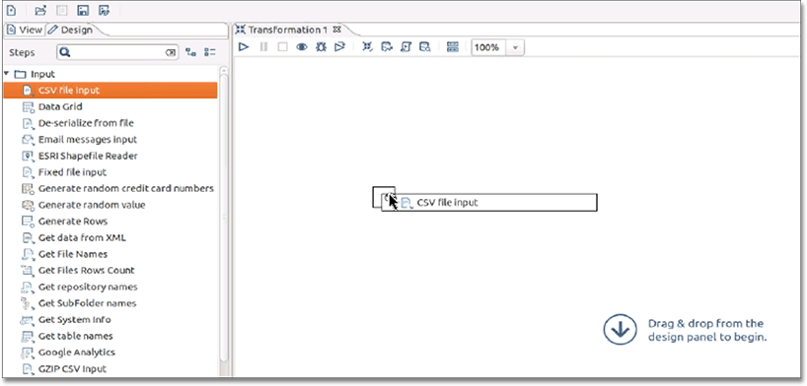Run the transformation
The image size is (807, 386).
244,47
